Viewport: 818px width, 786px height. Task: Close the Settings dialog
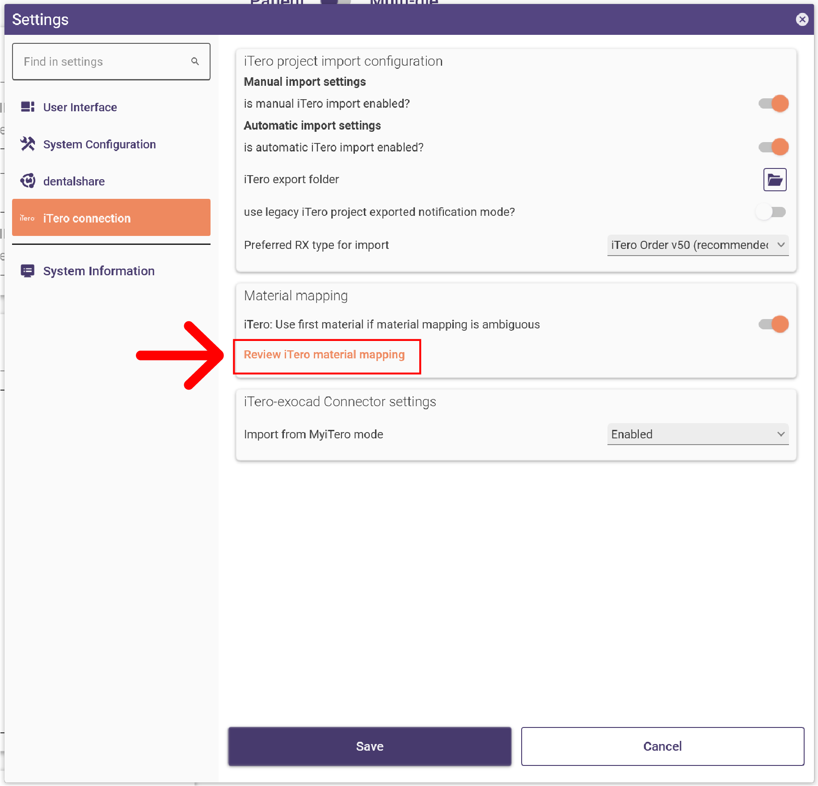(x=802, y=19)
